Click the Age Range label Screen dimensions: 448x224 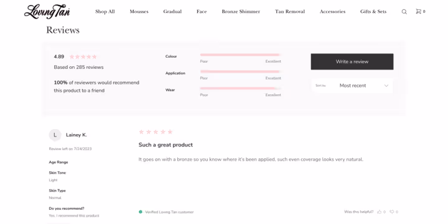pyautogui.click(x=58, y=162)
